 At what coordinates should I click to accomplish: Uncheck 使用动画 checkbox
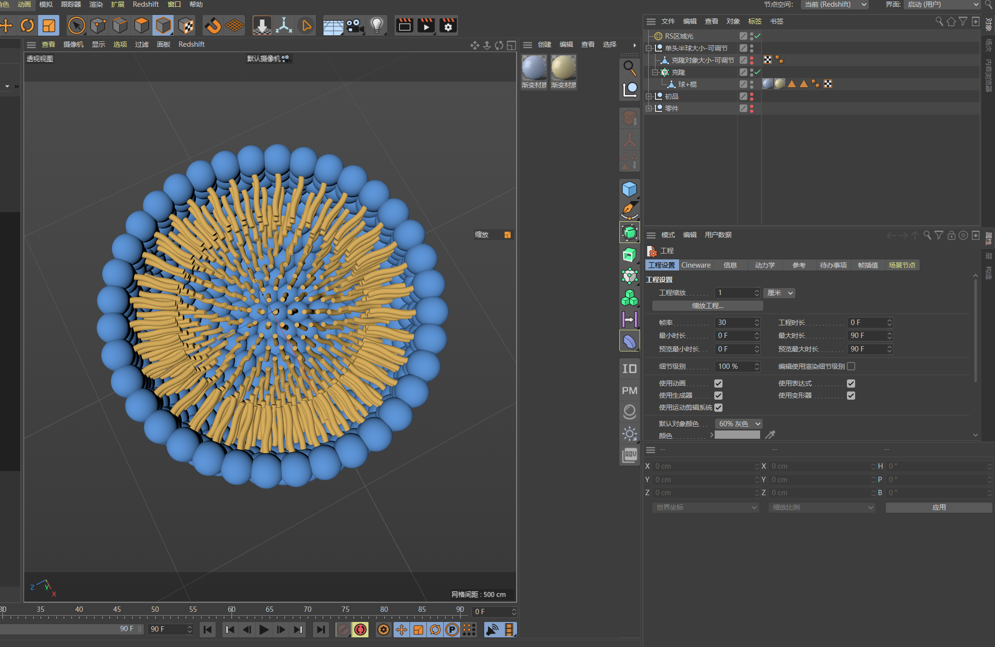718,384
